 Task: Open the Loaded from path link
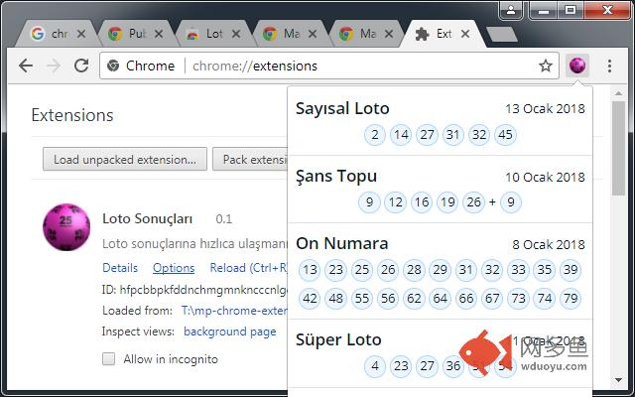[234, 311]
